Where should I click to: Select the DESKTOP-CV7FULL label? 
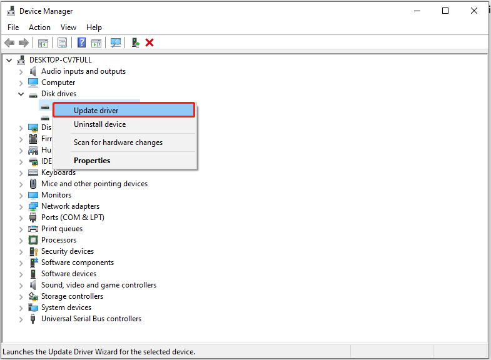(61, 60)
